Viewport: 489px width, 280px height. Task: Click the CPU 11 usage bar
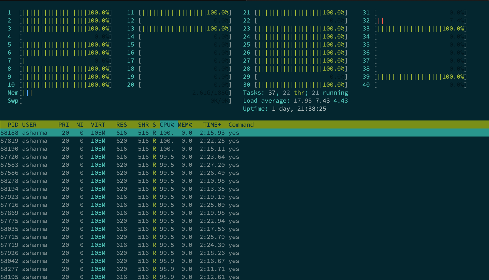point(179,12)
